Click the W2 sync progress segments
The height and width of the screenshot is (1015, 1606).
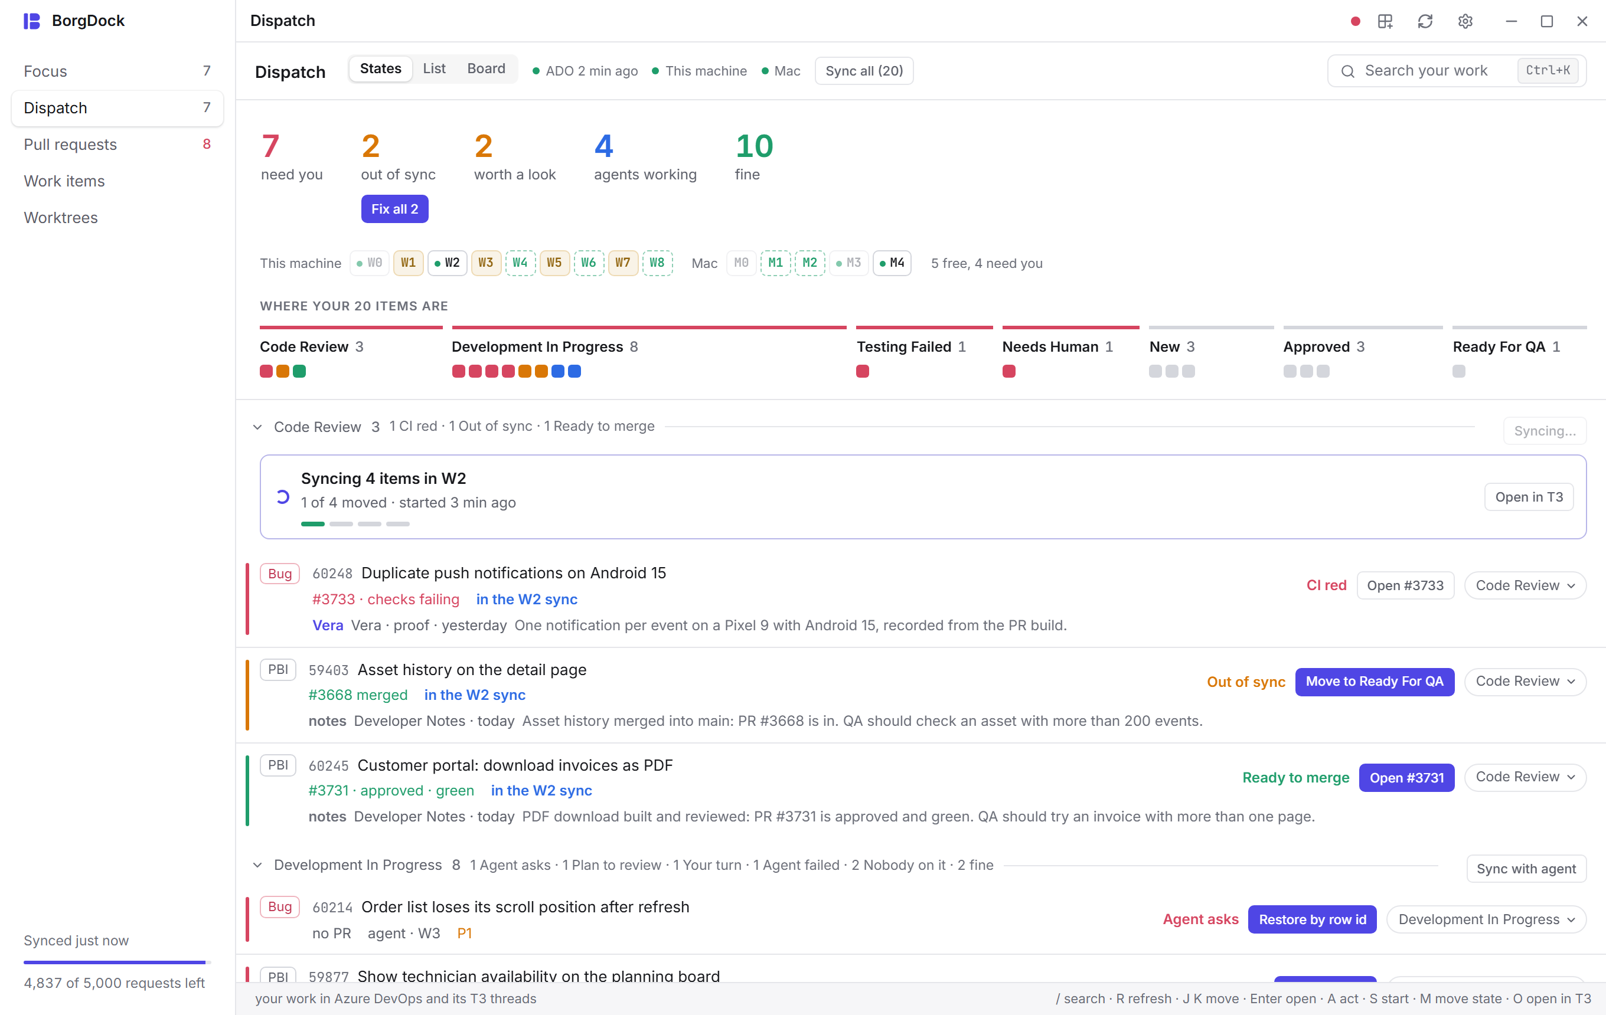[x=355, y=524]
